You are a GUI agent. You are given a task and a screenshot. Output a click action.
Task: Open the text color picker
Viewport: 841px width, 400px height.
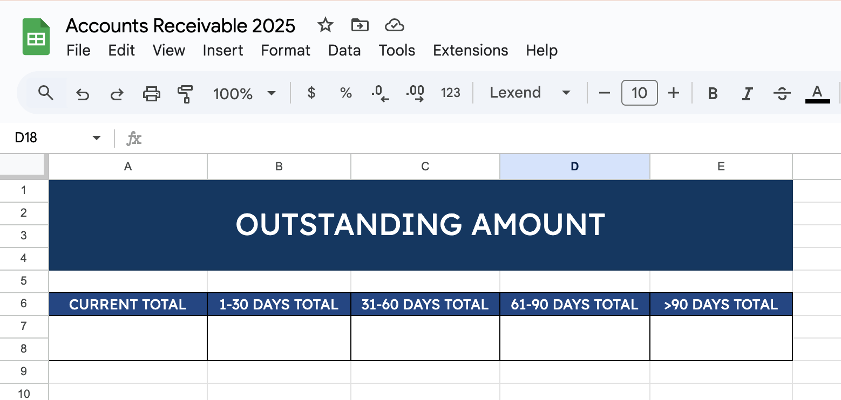pyautogui.click(x=817, y=93)
